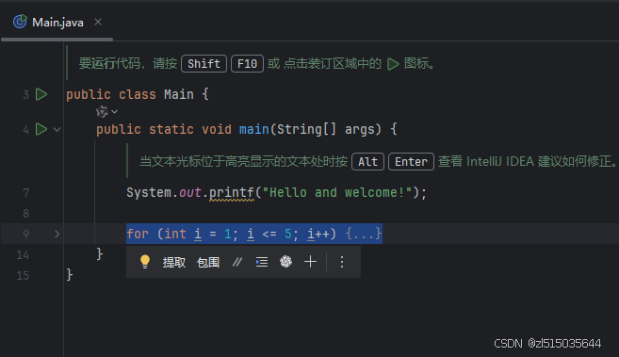Close the Main.java tab

coord(98,22)
